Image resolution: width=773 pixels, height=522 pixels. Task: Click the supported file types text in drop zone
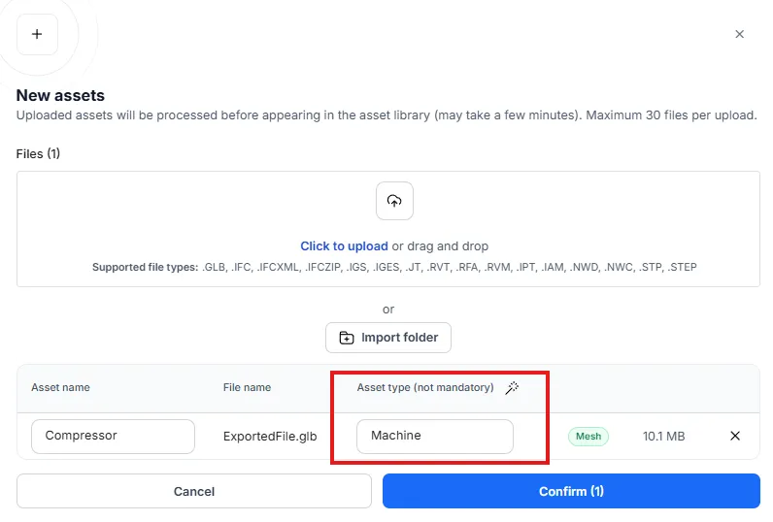tap(394, 267)
